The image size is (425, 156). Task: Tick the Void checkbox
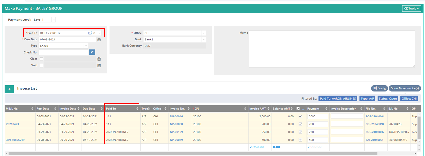tap(42, 65)
